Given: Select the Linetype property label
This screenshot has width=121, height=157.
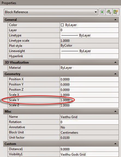Looking at the screenshot, I should click(x=15, y=35).
